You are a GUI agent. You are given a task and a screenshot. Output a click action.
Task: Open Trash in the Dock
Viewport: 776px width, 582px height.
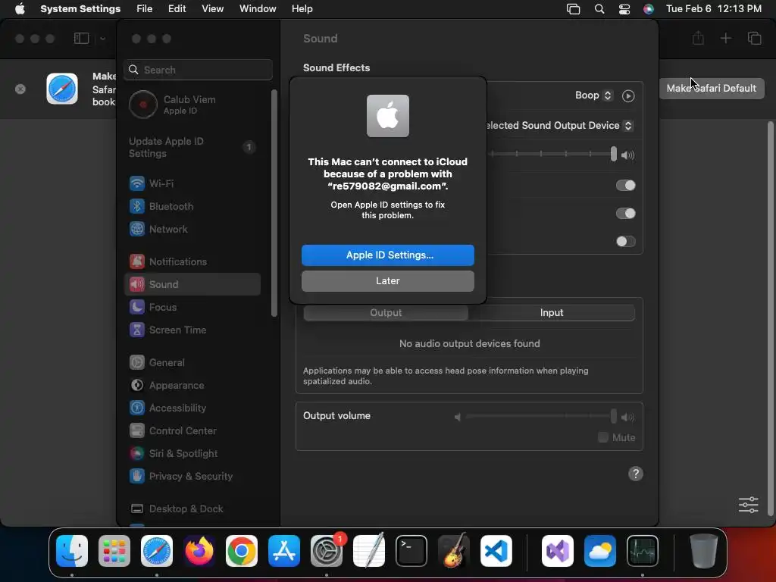click(704, 551)
